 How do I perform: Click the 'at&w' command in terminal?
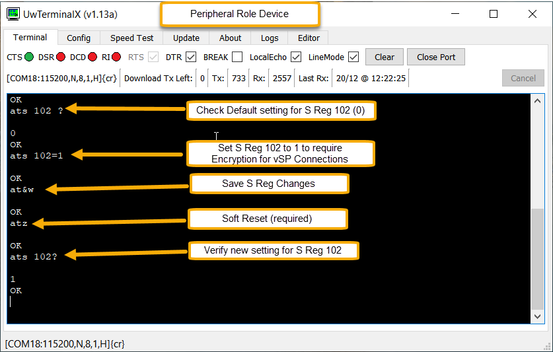pyautogui.click(x=22, y=190)
